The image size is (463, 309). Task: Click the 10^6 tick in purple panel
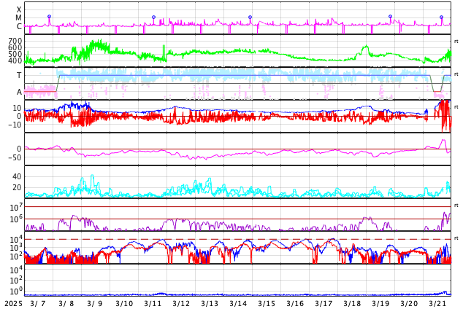coord(15,219)
